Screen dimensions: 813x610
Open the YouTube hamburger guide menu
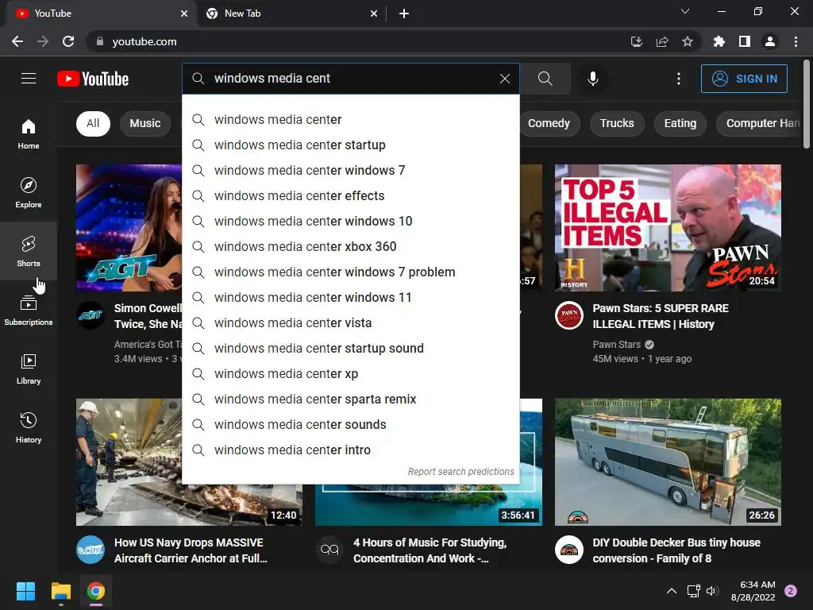coord(29,79)
